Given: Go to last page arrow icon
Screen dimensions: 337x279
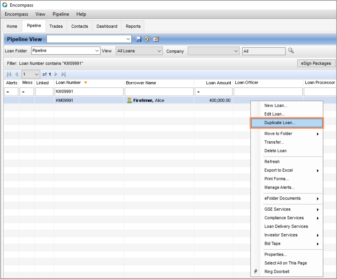Looking at the screenshot, I should click(x=64, y=74).
